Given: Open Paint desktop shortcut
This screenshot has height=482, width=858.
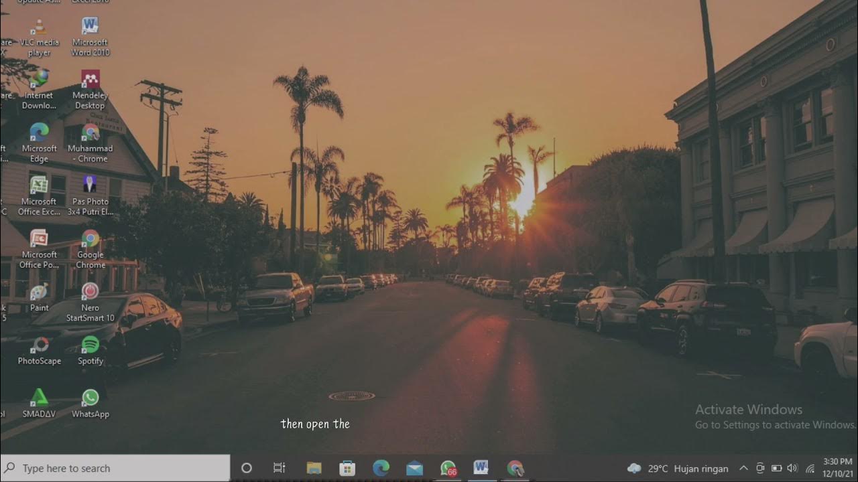Looking at the screenshot, I should [x=39, y=297].
